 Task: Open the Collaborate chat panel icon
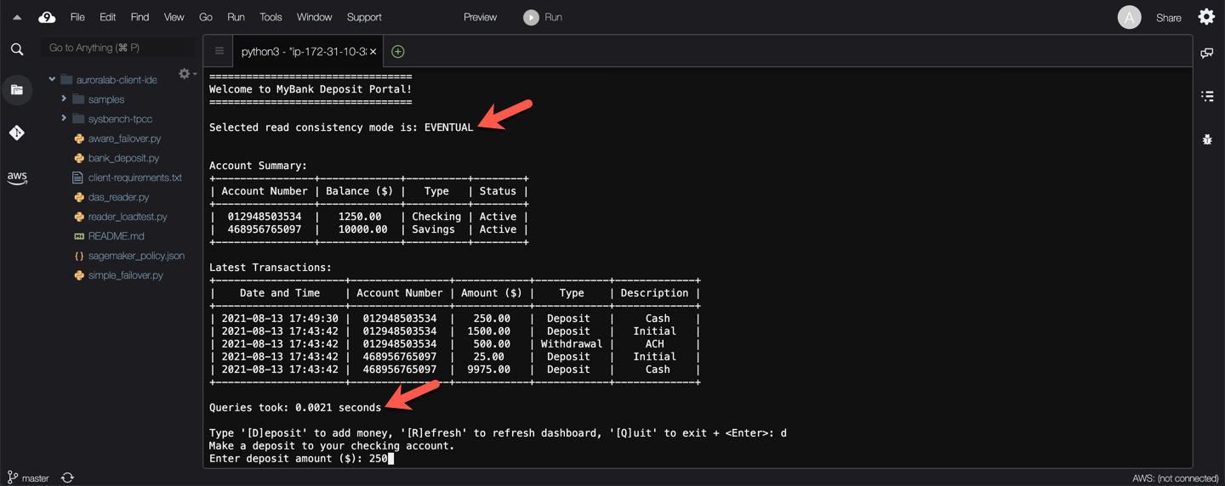coord(1207,53)
